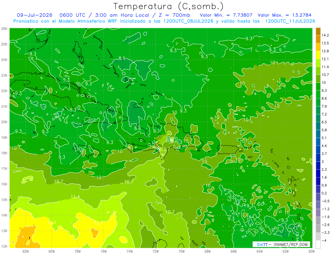Viewport: 331px width, 255px height.
Task: Select valid-until stamp "1200UTC_11JUL2026"
Action: [x=290, y=21]
